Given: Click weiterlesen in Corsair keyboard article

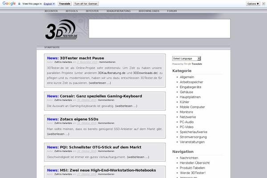Looking at the screenshot, I should [126, 106].
